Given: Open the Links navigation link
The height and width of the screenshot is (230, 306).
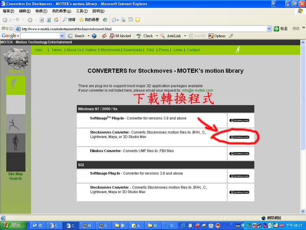Looking at the screenshot, I should point(178,50).
